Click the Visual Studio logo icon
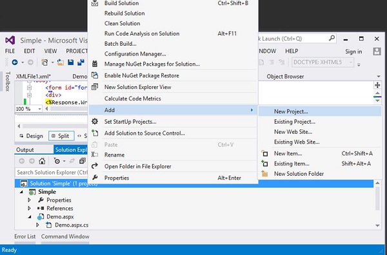Image resolution: width=387 pixels, height=255 pixels. (x=10, y=40)
